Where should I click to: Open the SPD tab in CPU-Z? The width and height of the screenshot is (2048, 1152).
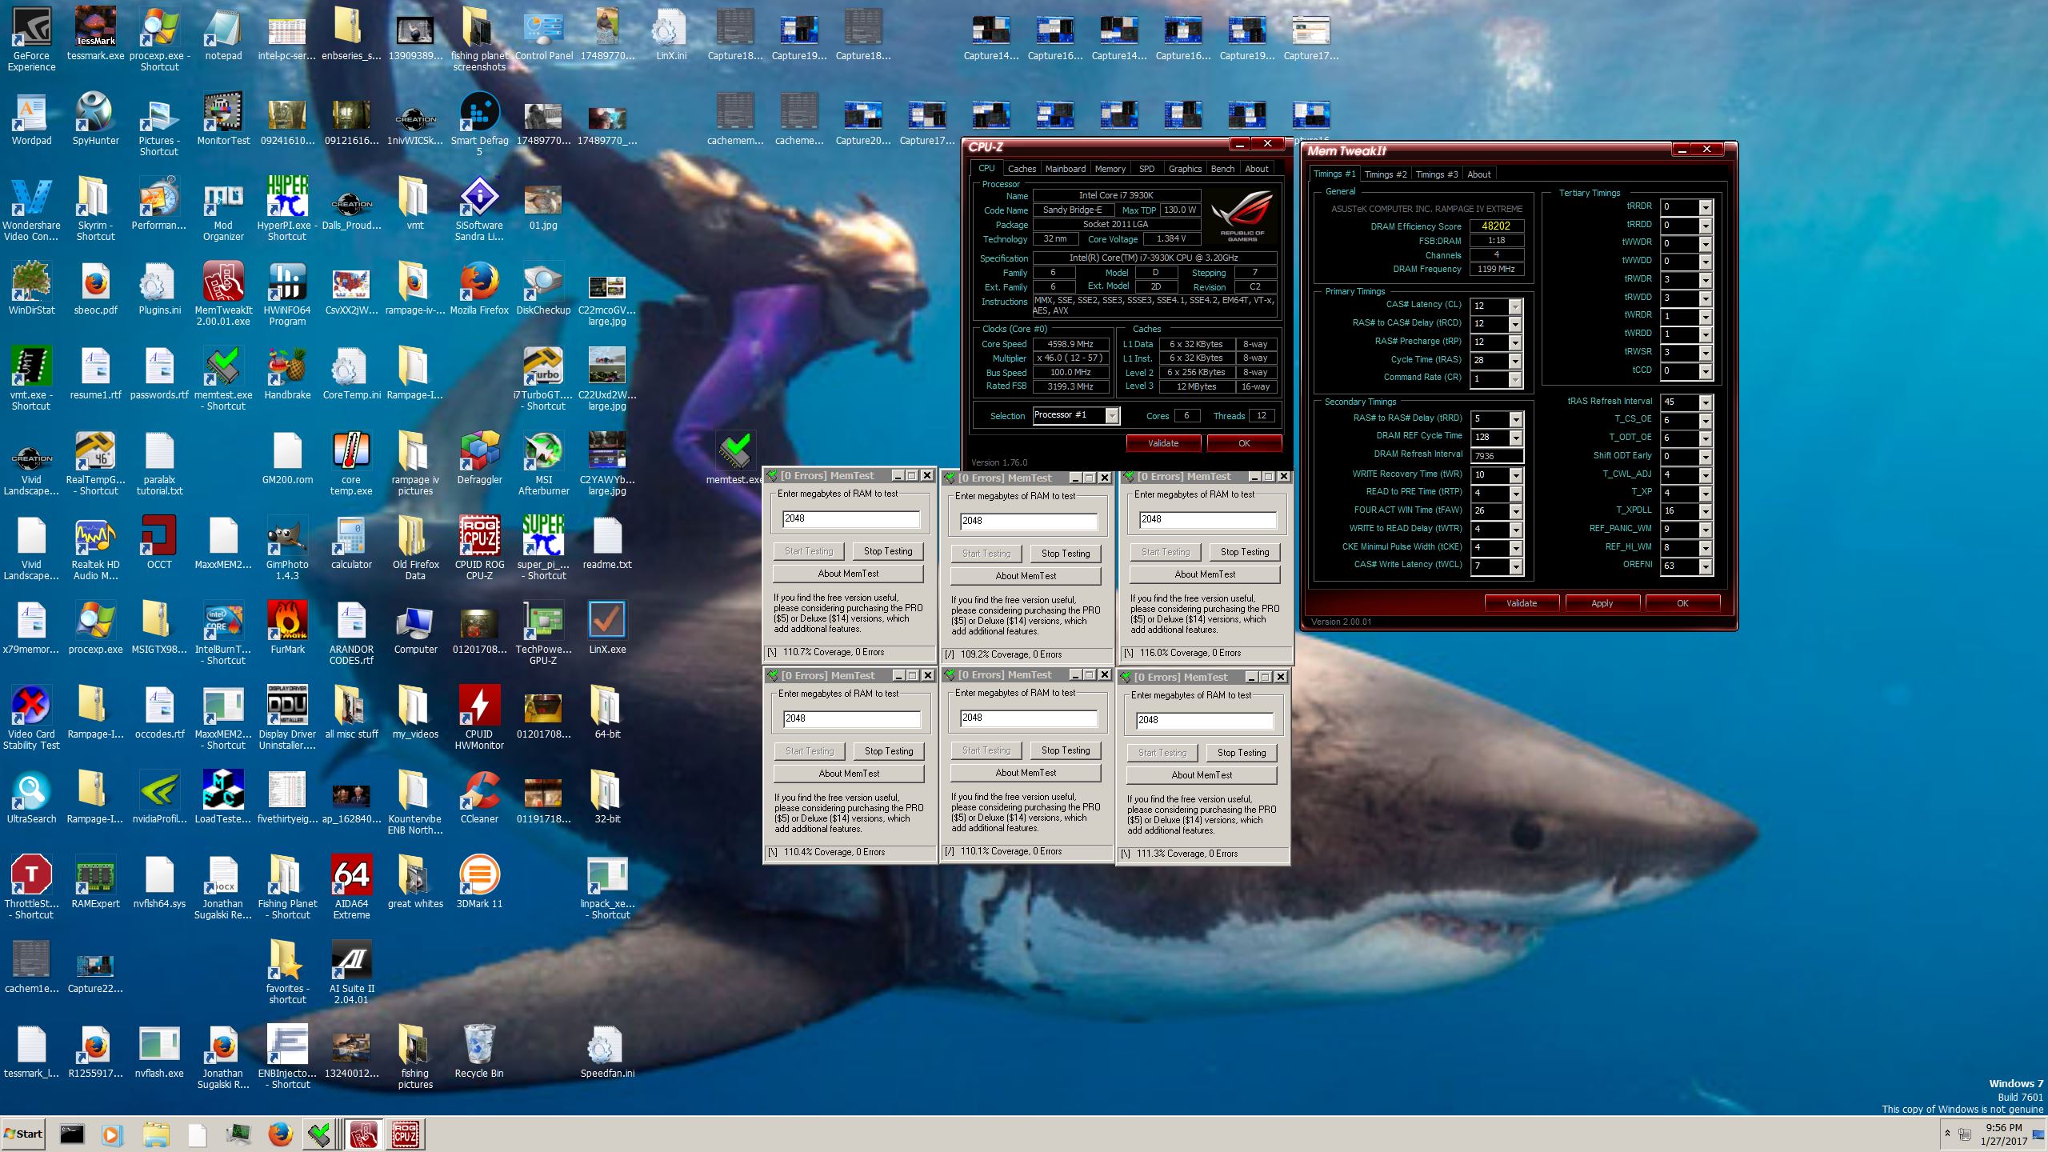[1146, 169]
